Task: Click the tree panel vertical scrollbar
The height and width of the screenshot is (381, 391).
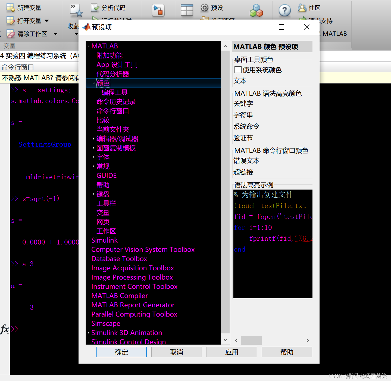Action: coord(225,192)
